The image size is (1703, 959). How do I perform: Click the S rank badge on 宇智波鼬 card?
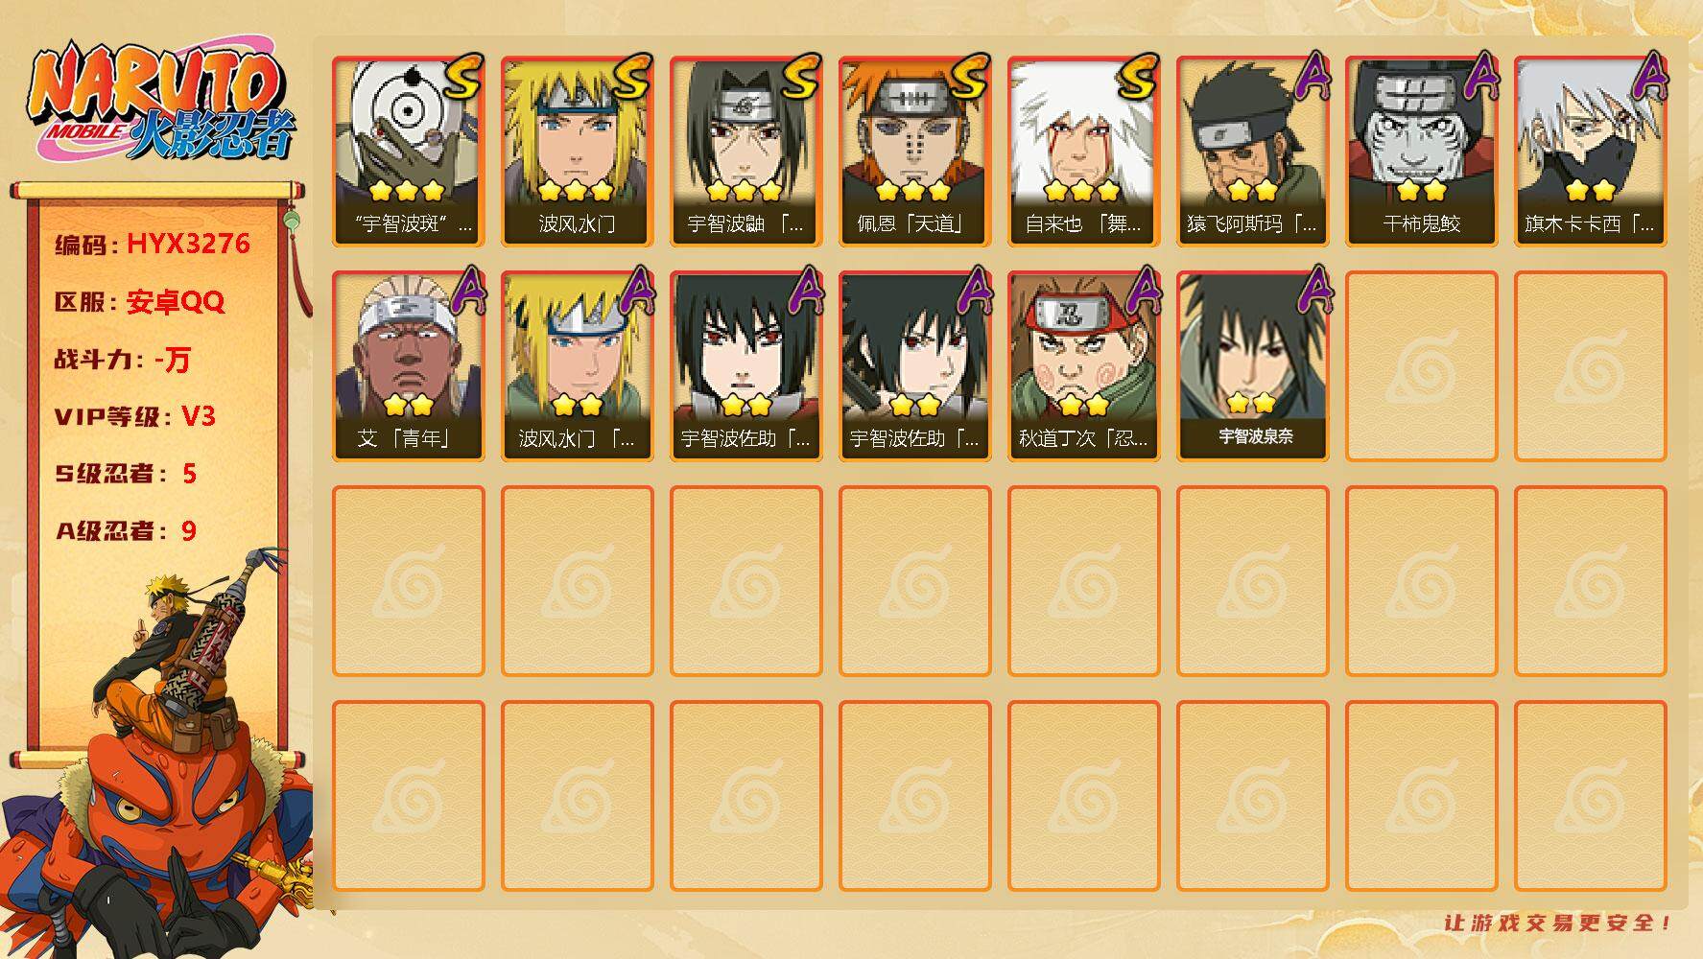[799, 76]
